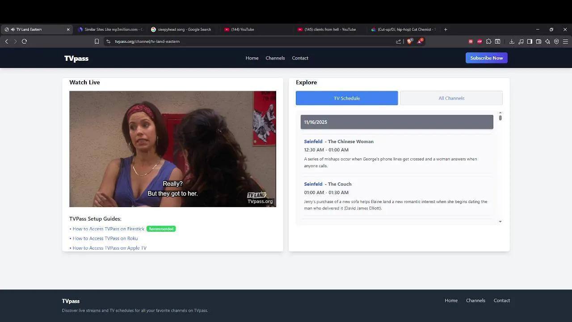Image resolution: width=572 pixels, height=322 pixels.
Task: Switch to the Cut Chemist tab
Action: (x=403, y=30)
